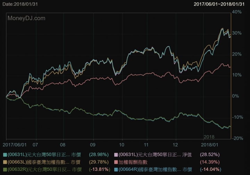The image size is (250, 175).
Task: Click the green swatch for 00632R 市價
Action: coord(5,169)
